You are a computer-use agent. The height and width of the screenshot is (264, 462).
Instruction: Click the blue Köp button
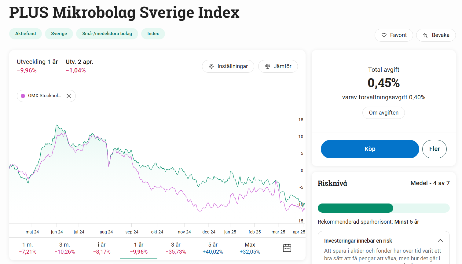[370, 149]
